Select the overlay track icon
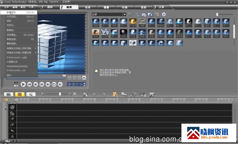The height and width of the screenshot is (144, 238). click(12, 113)
